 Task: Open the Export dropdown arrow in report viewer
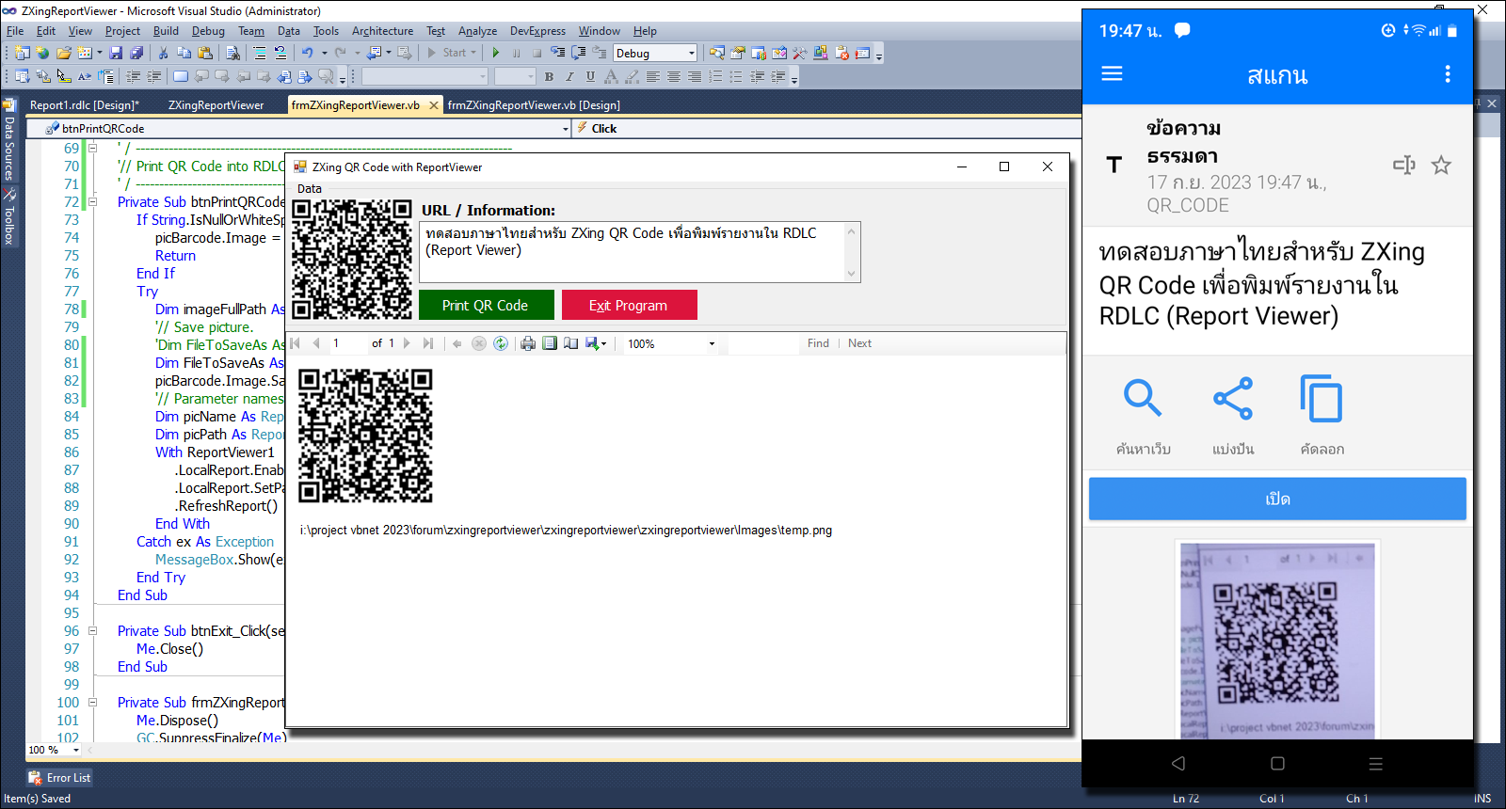tap(603, 343)
